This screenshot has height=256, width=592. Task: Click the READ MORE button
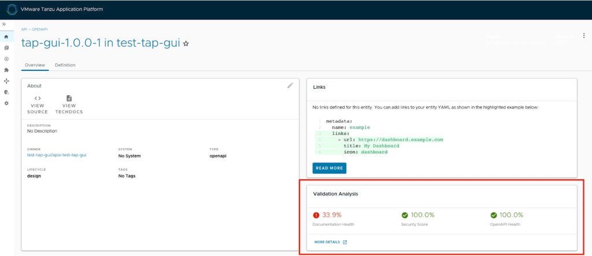(329, 168)
